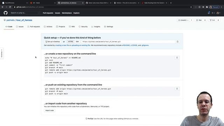Bookmark this page with star icon
The image size is (224, 126).
point(191,7)
